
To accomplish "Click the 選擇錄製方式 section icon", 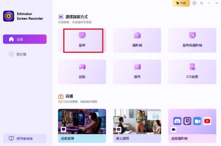I will point(61,17).
